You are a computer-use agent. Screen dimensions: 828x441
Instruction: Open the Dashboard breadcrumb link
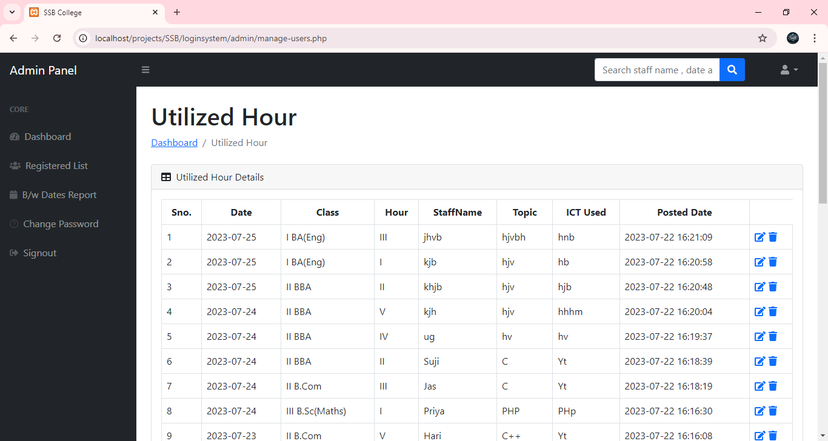tap(174, 142)
